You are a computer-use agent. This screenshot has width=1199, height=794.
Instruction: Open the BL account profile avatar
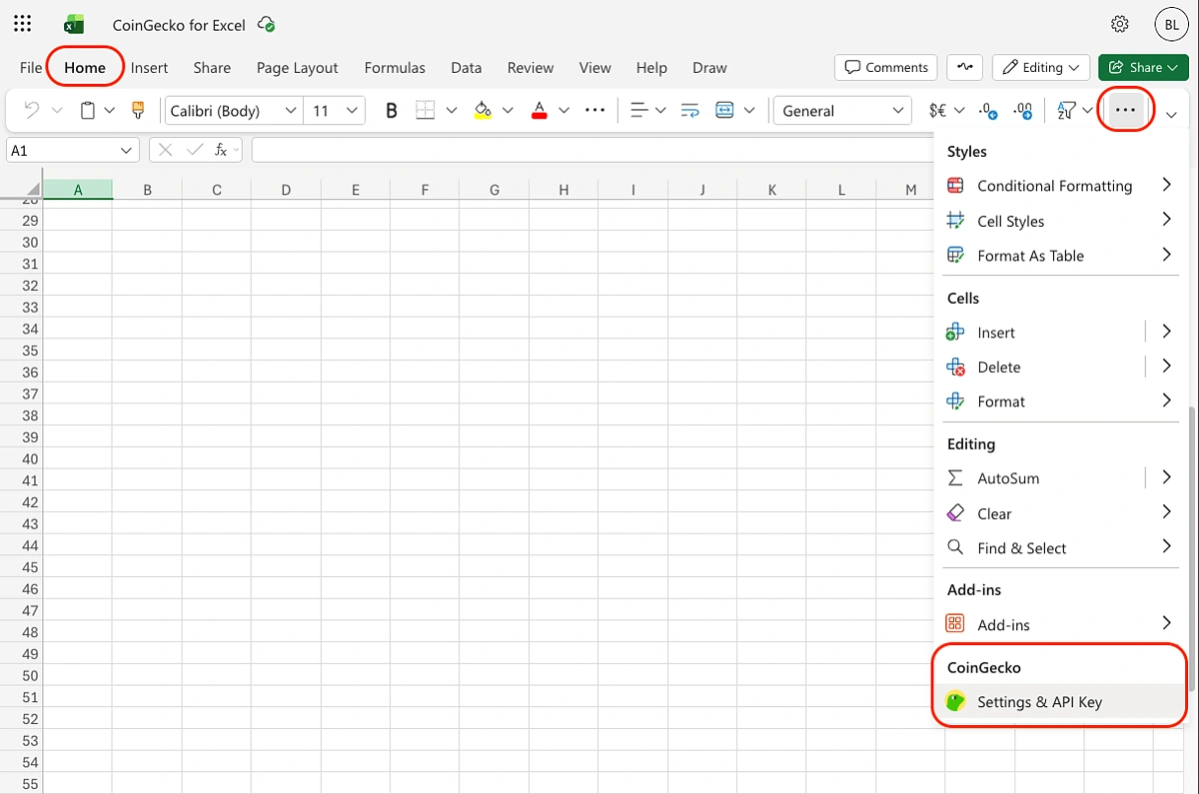pyautogui.click(x=1171, y=25)
